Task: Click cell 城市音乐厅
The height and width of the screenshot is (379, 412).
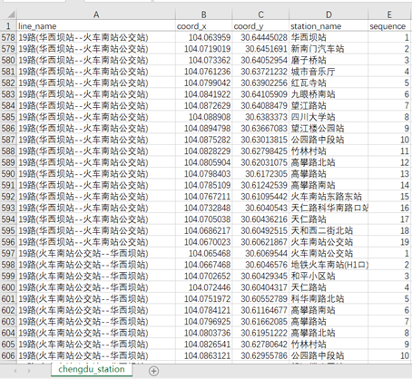Action: tap(329, 72)
